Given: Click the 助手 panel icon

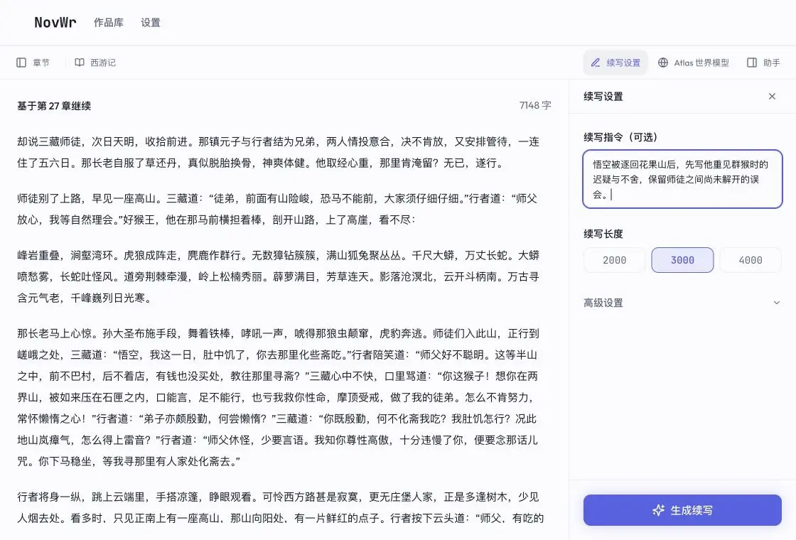Looking at the screenshot, I should click(x=752, y=63).
